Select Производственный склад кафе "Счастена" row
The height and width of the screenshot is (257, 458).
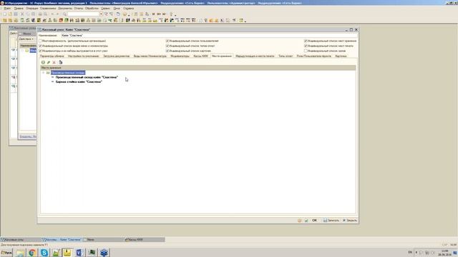[87, 77]
